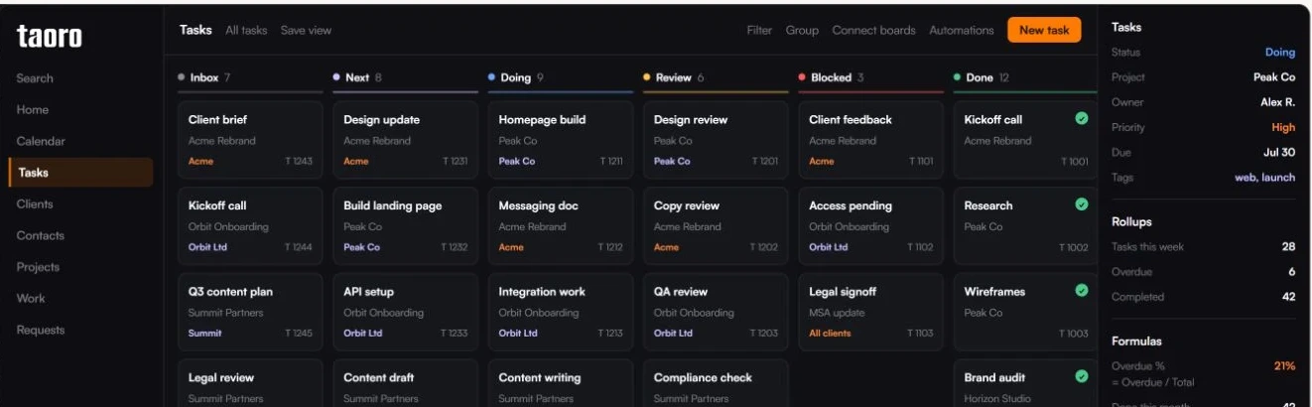Open the Access pending card
This screenshot has width=1312, height=407.
(x=870, y=226)
